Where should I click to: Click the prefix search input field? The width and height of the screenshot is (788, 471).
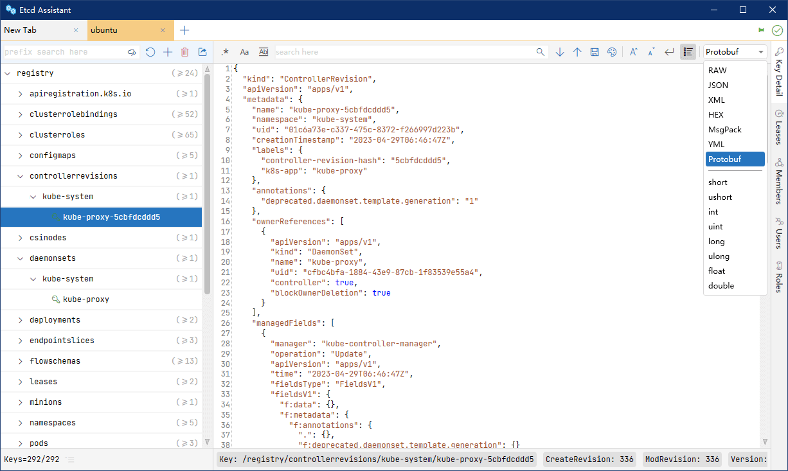pyautogui.click(x=64, y=52)
